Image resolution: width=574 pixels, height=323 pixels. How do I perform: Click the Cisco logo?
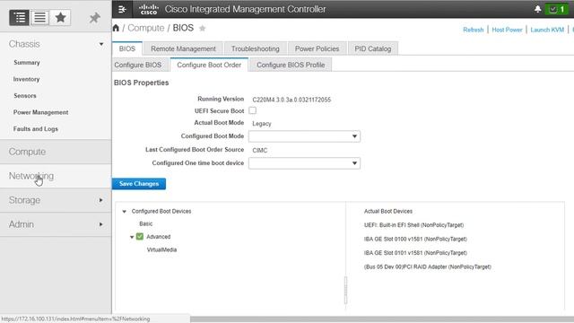click(x=148, y=9)
